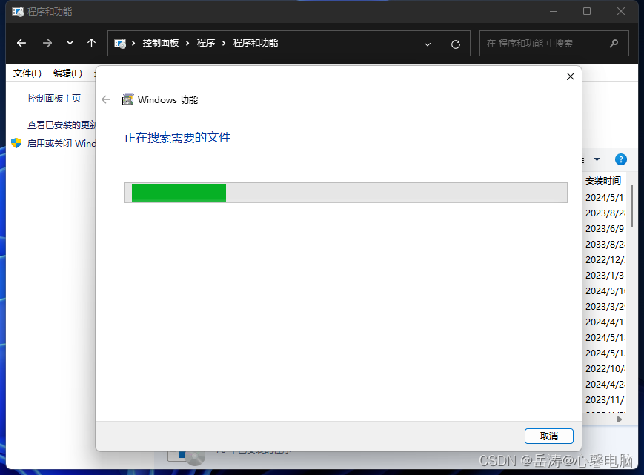Focus the 在程序和功能中搜索 search box

click(x=554, y=43)
